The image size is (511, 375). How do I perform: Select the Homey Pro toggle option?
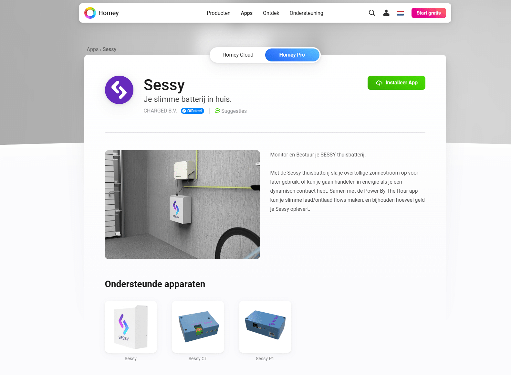(292, 55)
